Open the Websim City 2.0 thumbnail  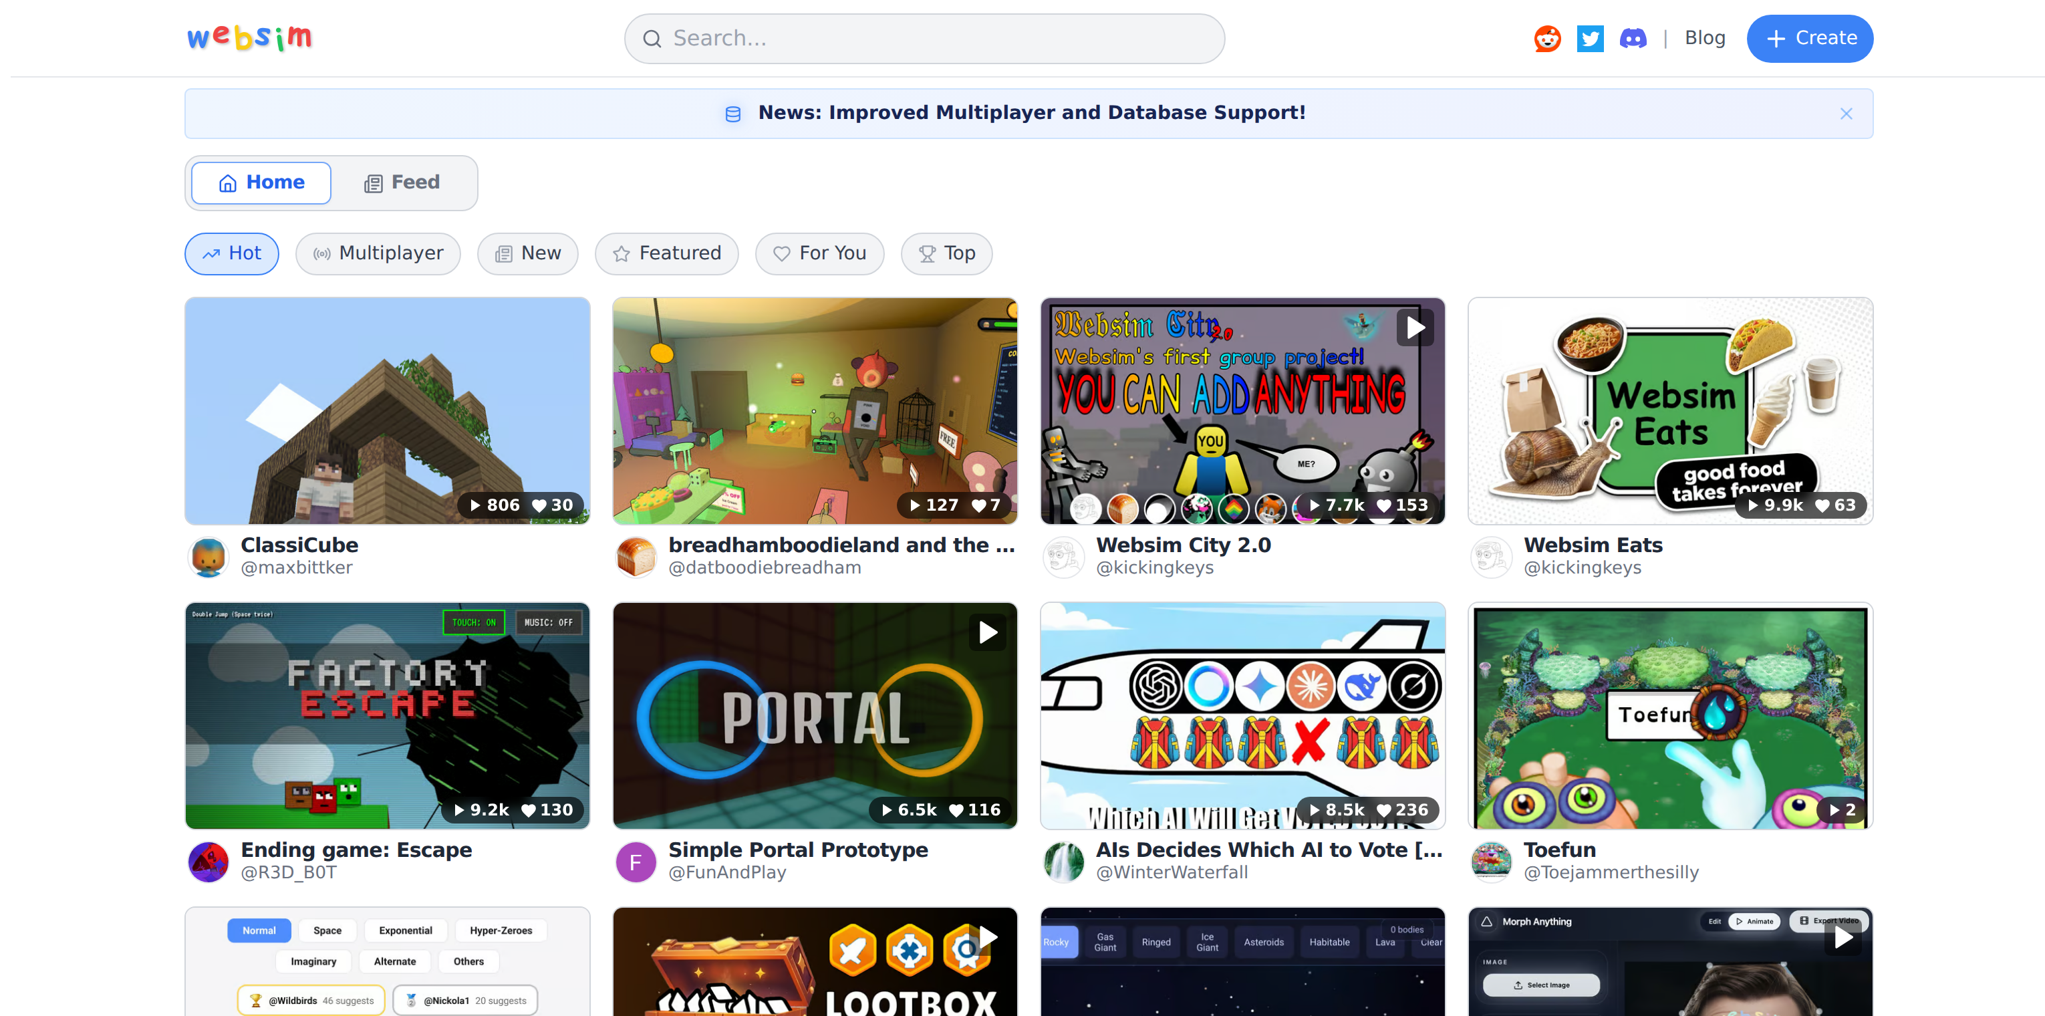[1242, 410]
